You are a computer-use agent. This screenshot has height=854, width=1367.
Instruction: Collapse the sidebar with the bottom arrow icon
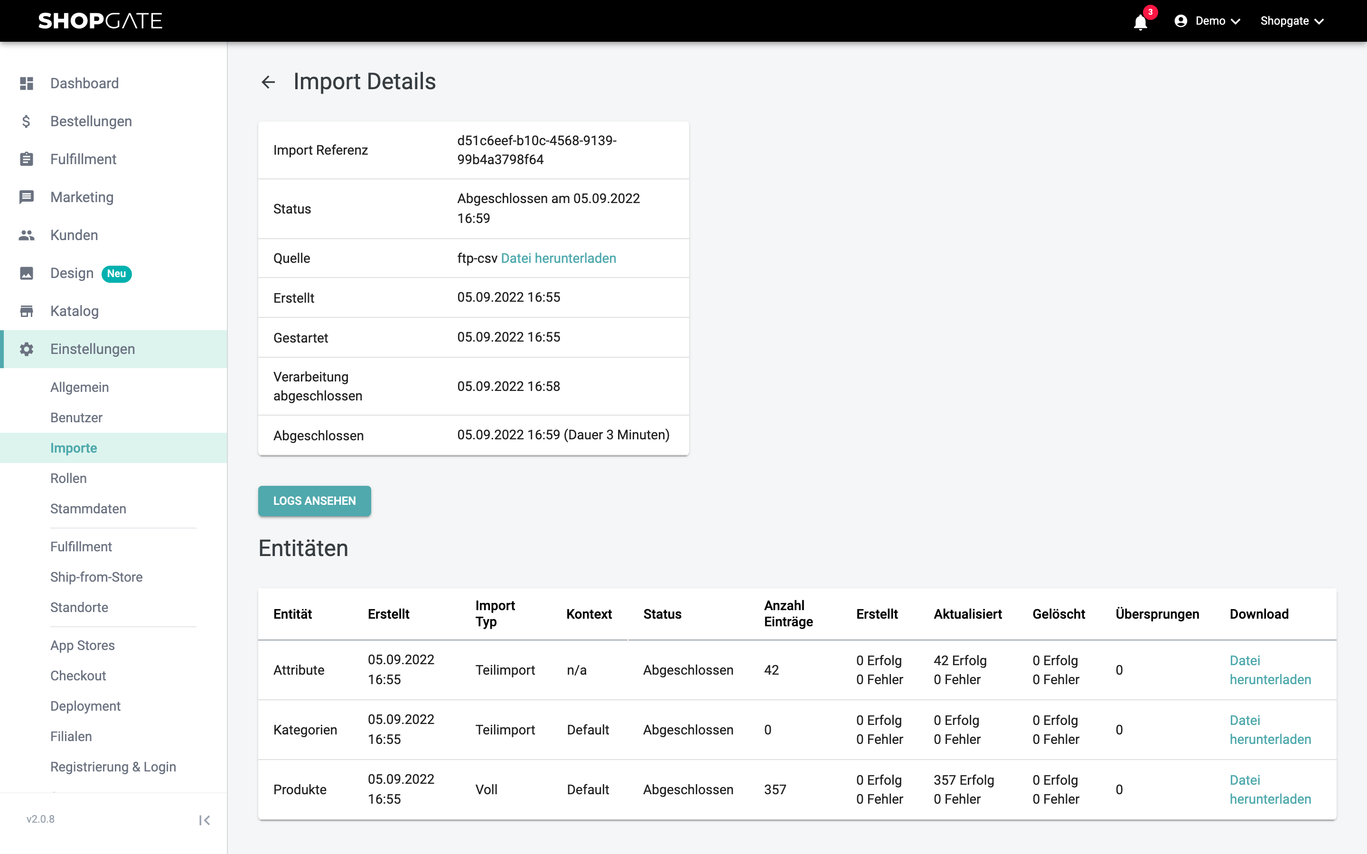click(x=205, y=820)
